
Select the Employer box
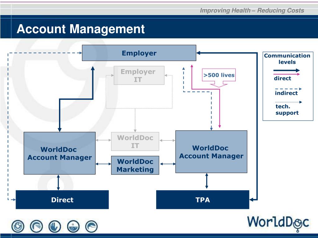point(139,53)
